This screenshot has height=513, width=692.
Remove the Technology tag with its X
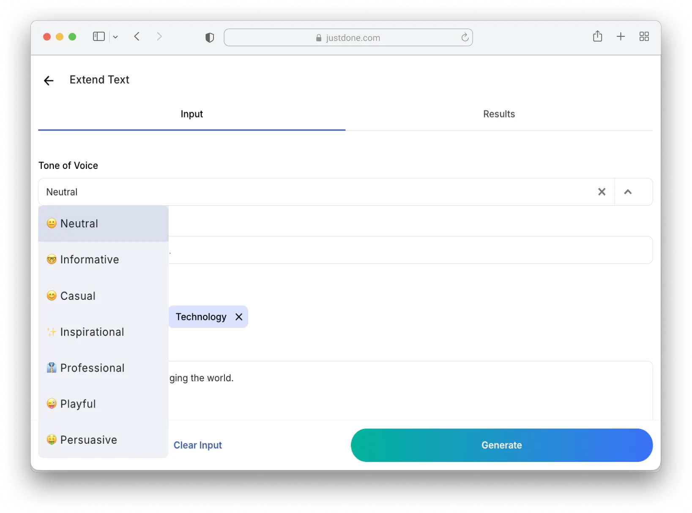point(239,317)
